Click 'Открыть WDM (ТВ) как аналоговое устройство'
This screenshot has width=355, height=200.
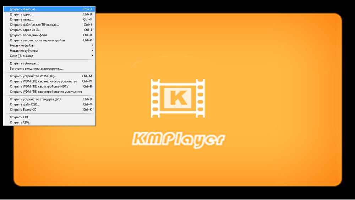[49, 81]
